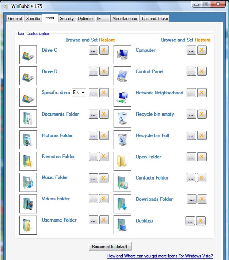Click the Computer icon preview
Viewport: 229px width, 260px height.
pos(122,55)
